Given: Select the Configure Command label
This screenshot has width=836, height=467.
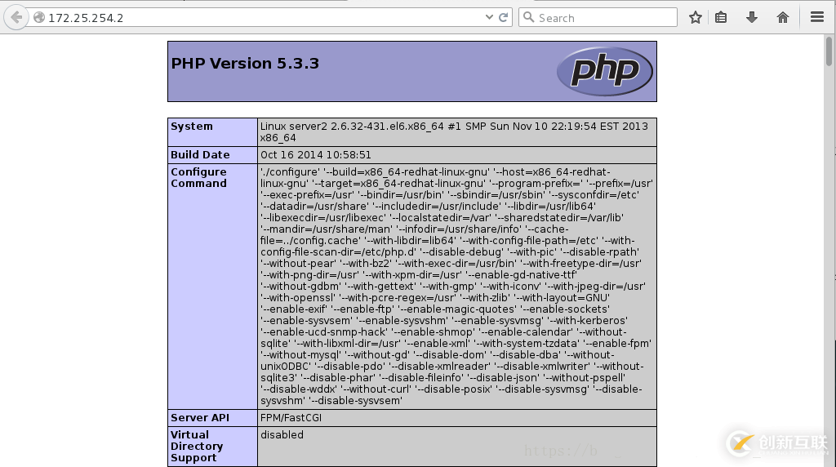Looking at the screenshot, I should pos(198,177).
